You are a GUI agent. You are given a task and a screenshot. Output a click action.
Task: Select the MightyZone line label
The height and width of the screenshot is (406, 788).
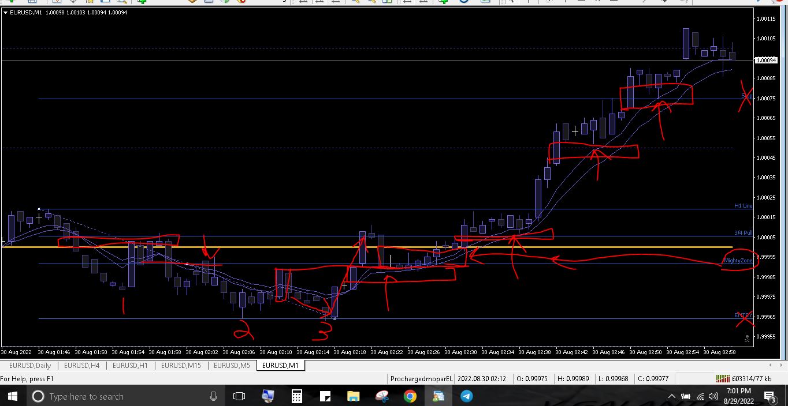pos(738,261)
